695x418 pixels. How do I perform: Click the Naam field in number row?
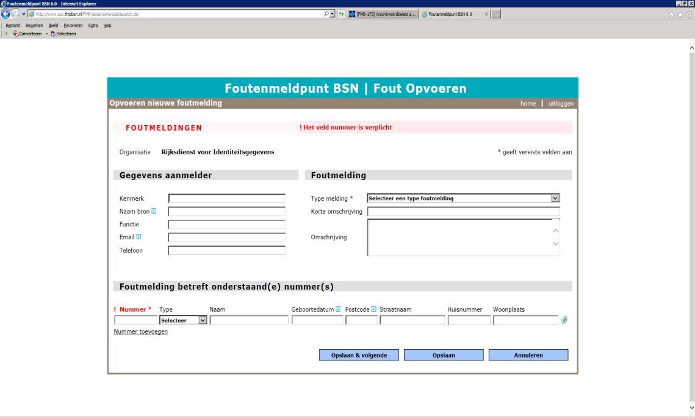pyautogui.click(x=249, y=320)
